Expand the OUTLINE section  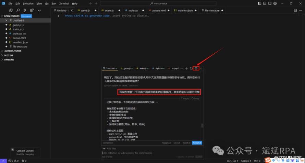[9, 55]
